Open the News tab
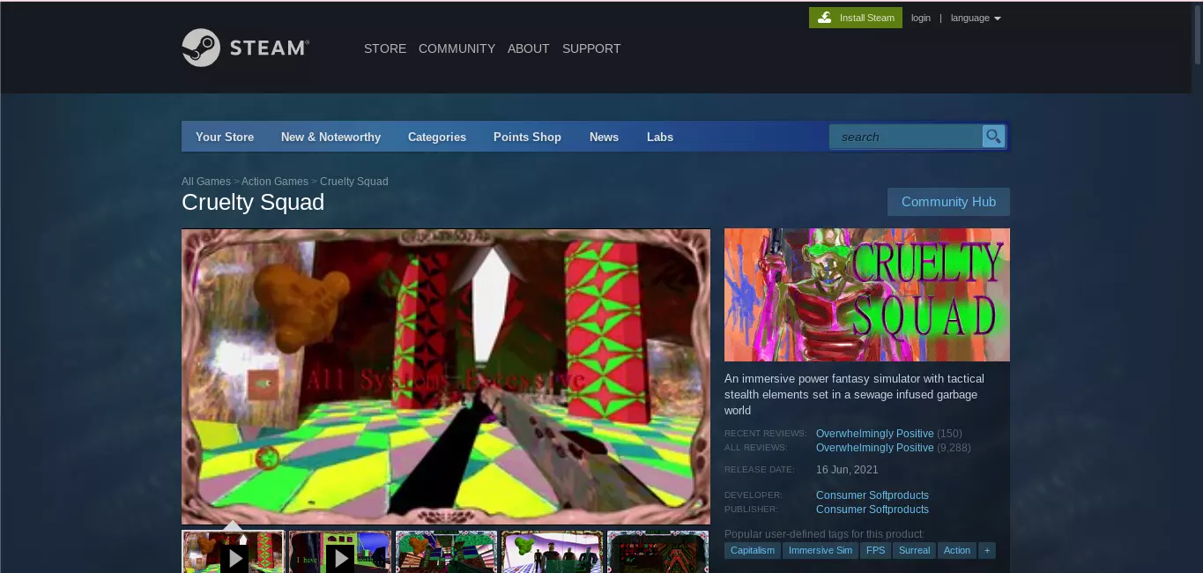 coord(604,137)
